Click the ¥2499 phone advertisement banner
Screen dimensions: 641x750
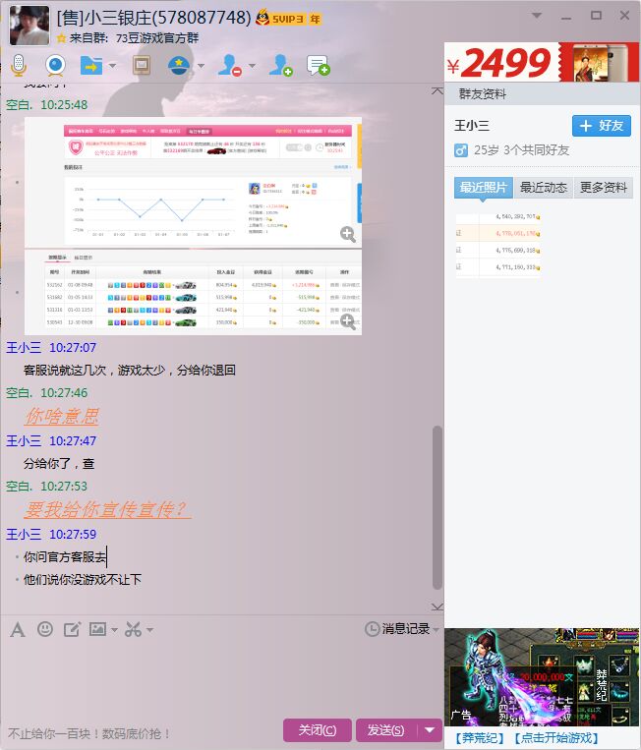(542, 62)
